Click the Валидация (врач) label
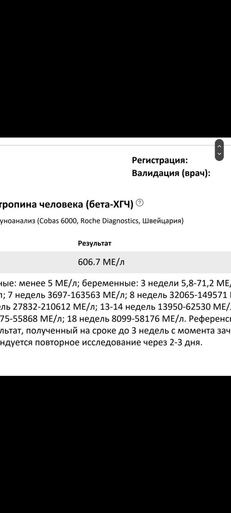The height and width of the screenshot is (513, 231). [x=171, y=173]
